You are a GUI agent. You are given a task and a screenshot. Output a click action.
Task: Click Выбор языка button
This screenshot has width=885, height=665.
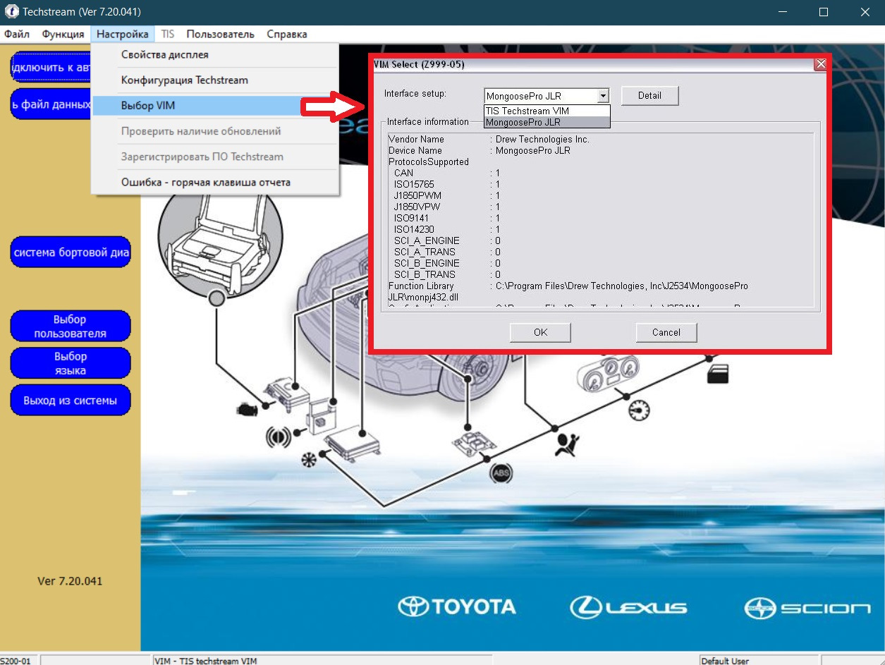click(x=71, y=363)
